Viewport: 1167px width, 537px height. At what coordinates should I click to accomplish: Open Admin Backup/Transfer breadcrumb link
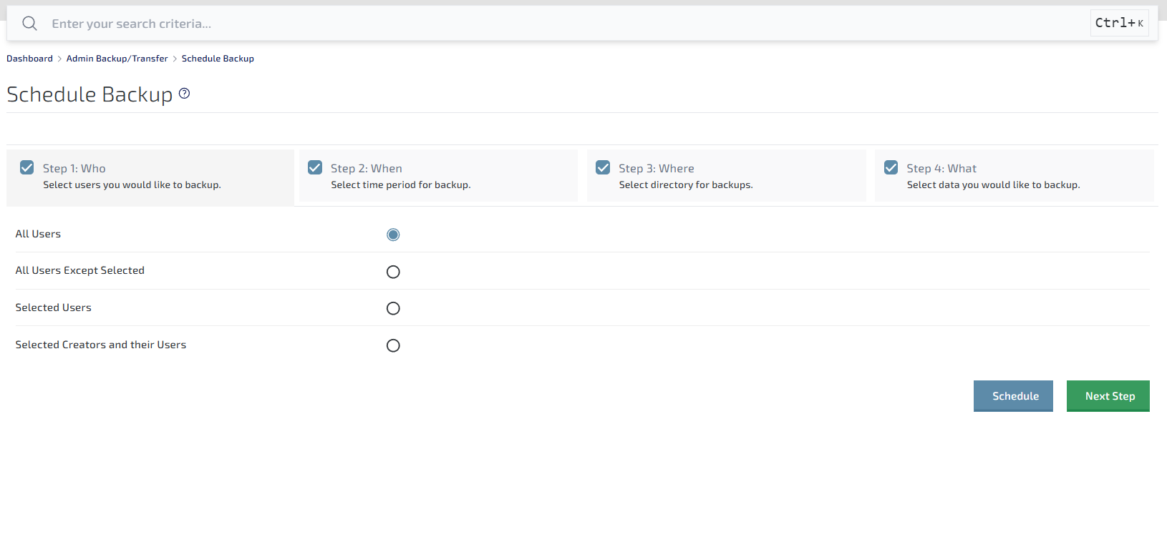(x=117, y=59)
